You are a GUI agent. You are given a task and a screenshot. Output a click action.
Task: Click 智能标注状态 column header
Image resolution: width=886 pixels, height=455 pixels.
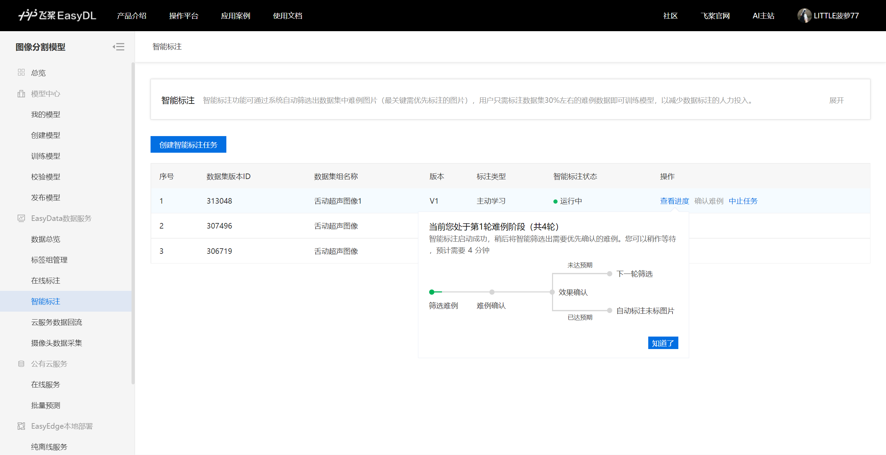(x=575, y=176)
